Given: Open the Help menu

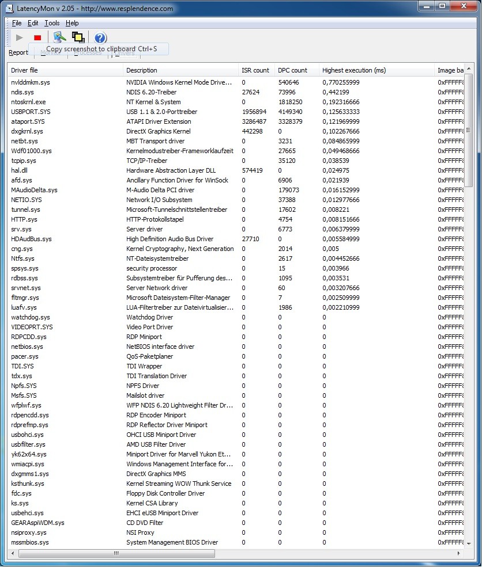Looking at the screenshot, I should tap(72, 23).
